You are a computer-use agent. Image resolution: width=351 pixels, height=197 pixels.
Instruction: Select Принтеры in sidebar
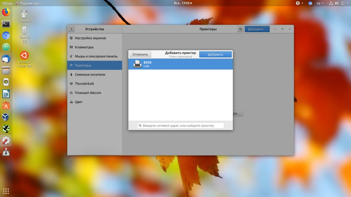coord(95,65)
